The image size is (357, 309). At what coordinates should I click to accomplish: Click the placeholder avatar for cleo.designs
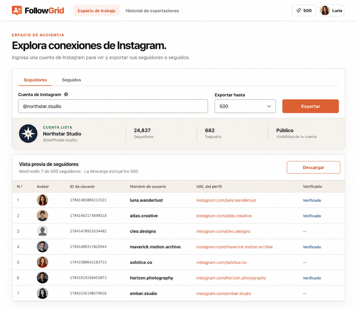(x=42, y=231)
